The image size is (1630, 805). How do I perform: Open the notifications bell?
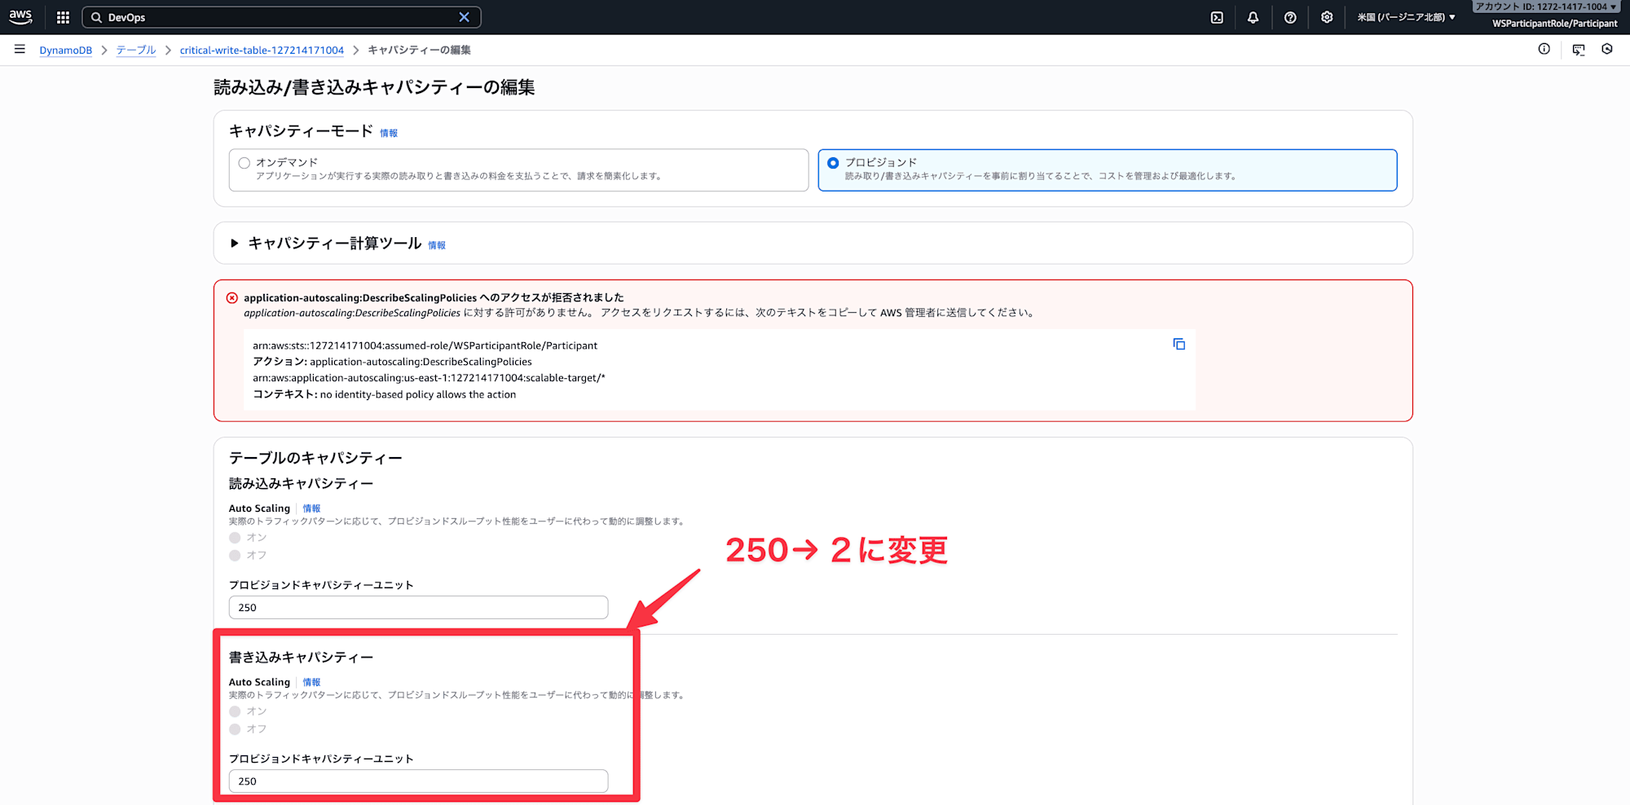click(1253, 17)
